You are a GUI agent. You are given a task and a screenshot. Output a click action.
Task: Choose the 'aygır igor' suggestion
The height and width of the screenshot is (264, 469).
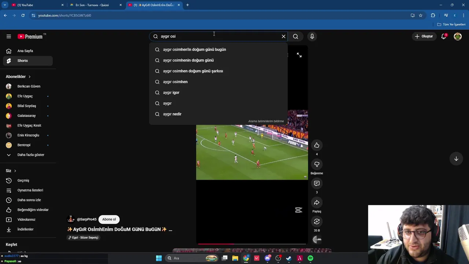click(218, 92)
